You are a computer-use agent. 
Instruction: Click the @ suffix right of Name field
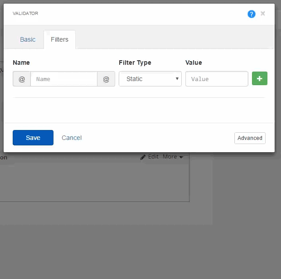(106, 79)
